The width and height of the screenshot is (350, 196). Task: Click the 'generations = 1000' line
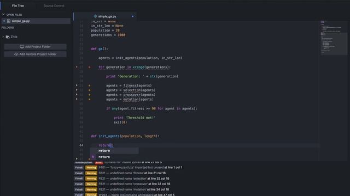(x=108, y=35)
